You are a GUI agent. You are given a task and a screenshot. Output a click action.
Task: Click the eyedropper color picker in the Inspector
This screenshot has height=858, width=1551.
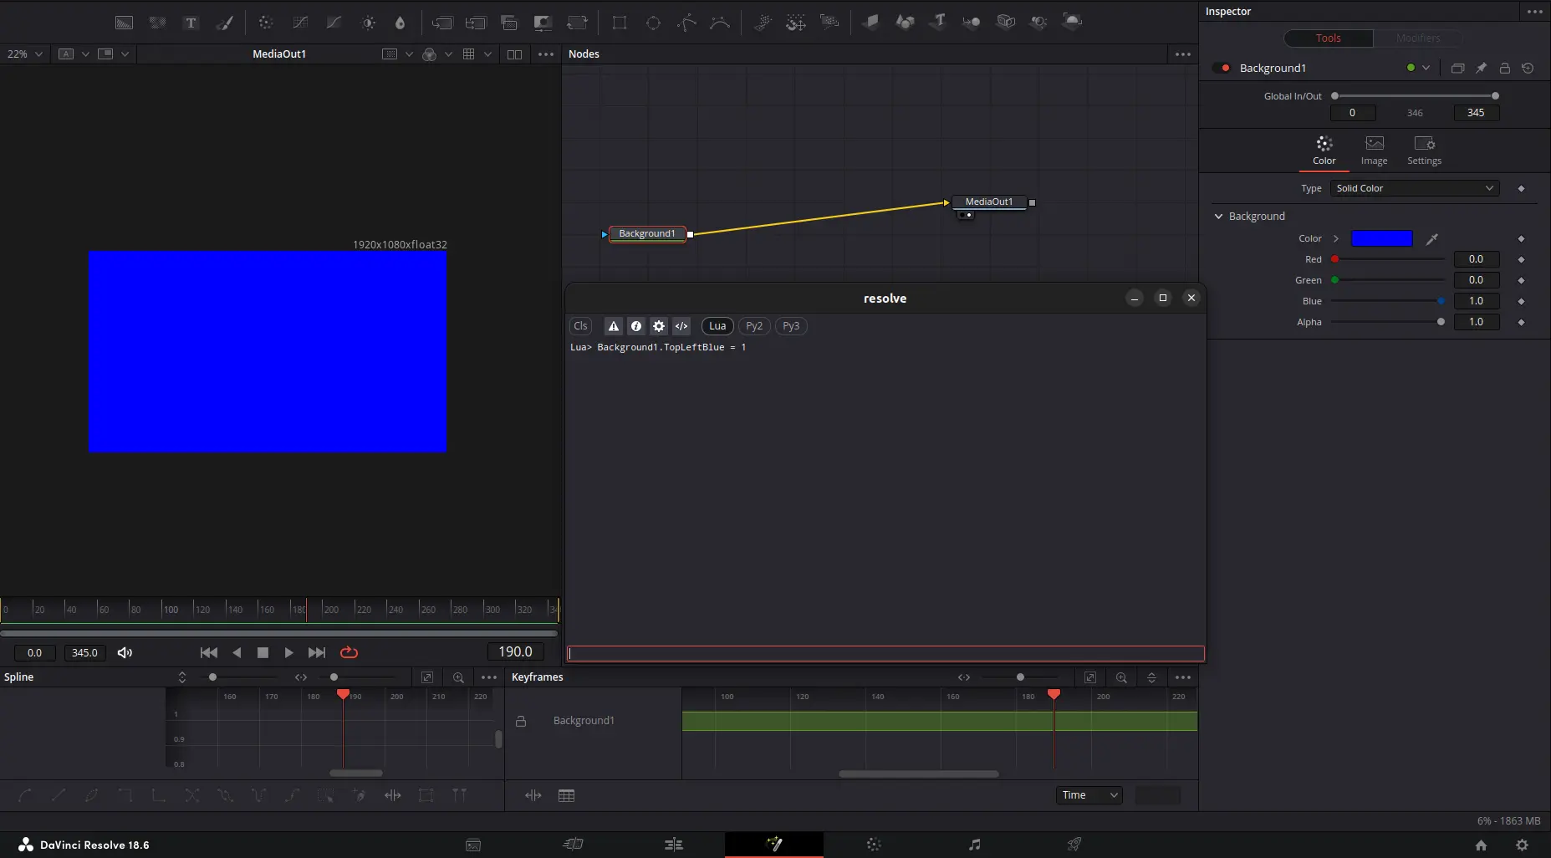coord(1431,239)
